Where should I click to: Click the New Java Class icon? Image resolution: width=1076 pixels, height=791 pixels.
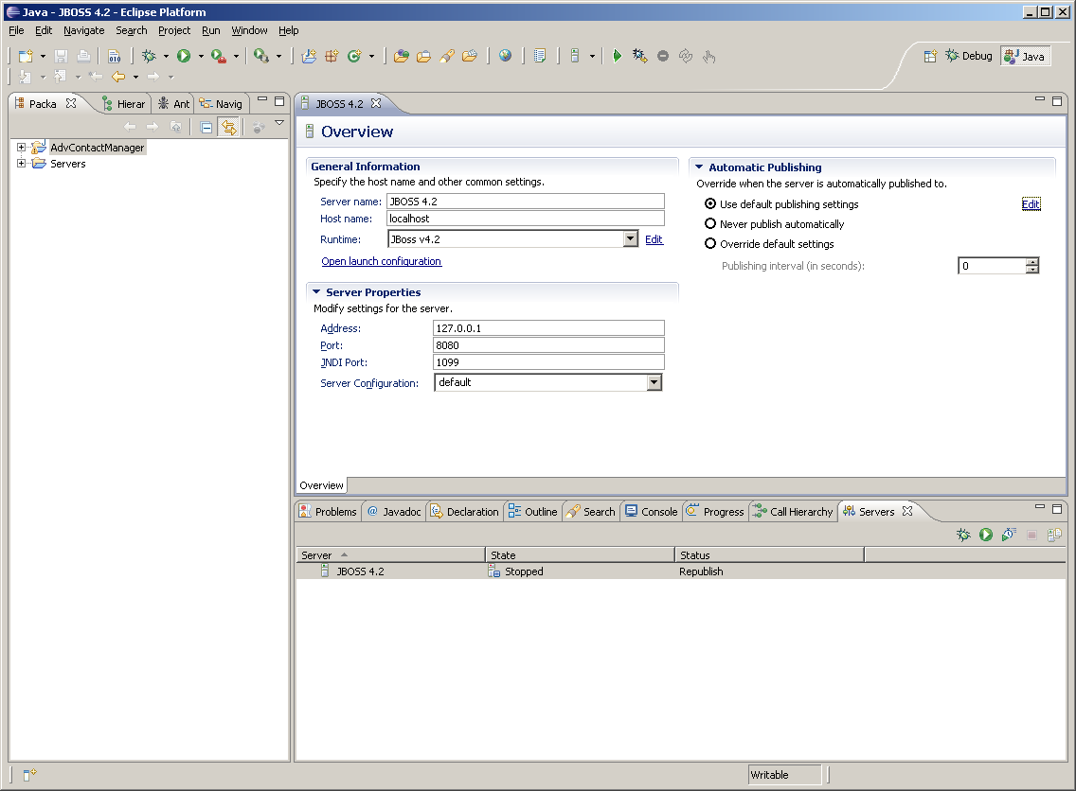[x=354, y=56]
